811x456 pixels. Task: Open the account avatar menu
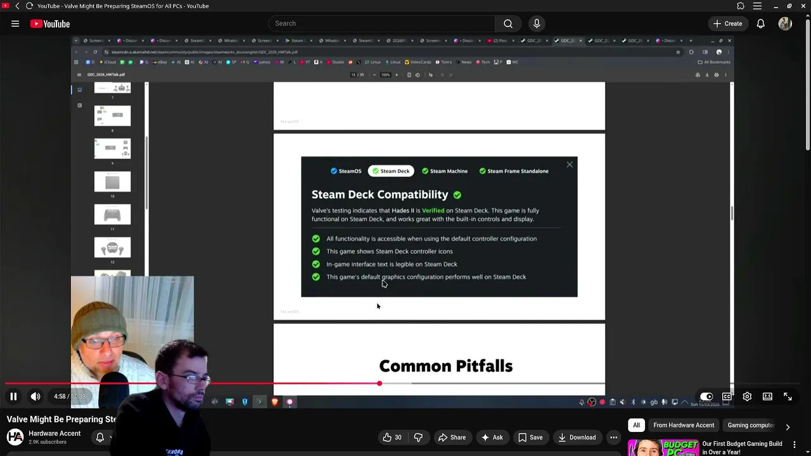[x=785, y=23]
